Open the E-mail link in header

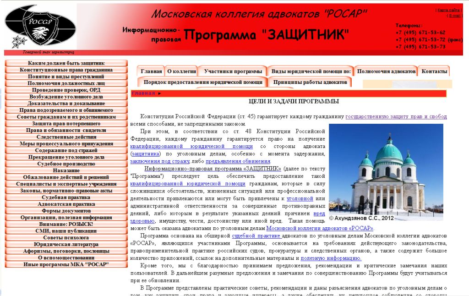click(455, 16)
